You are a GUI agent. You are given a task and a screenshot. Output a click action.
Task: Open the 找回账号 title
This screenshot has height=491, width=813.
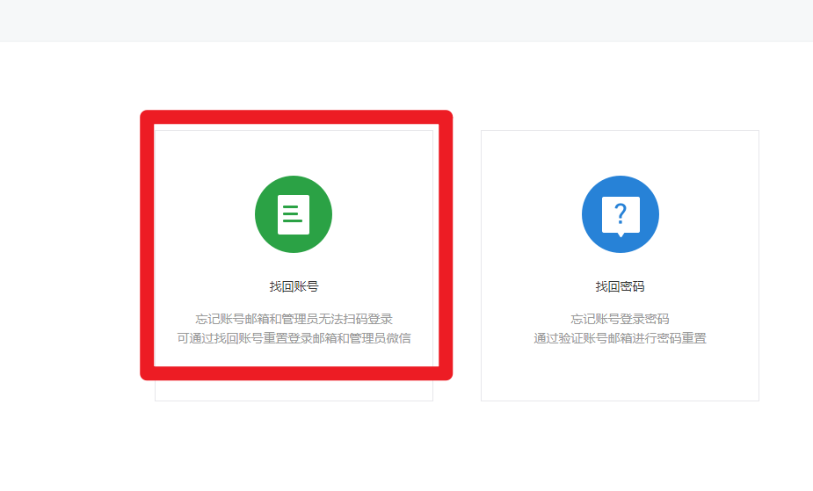[x=294, y=286]
